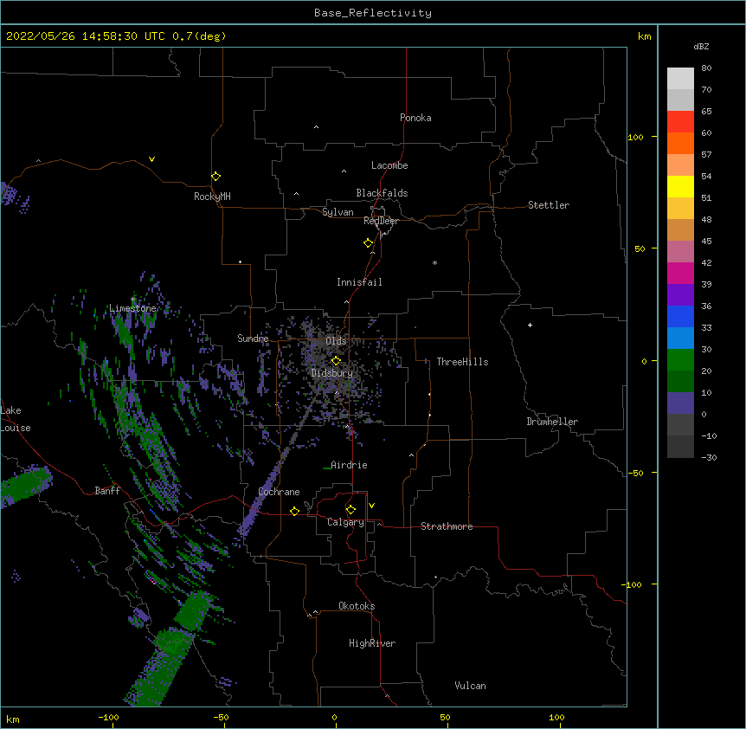This screenshot has width=746, height=729.
Task: Click the purple 10 dBZ legend swatch
Action: point(680,403)
